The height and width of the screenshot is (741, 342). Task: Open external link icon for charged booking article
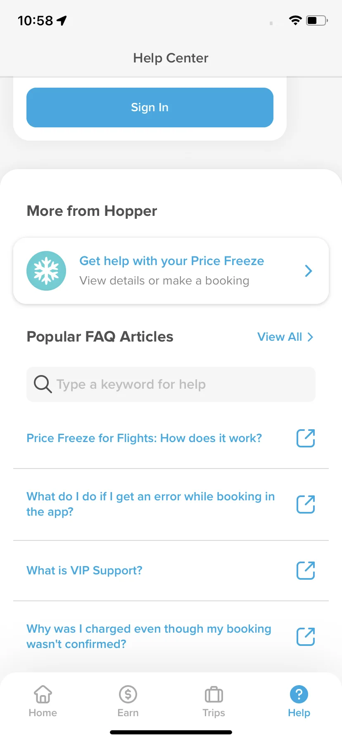[x=306, y=636]
